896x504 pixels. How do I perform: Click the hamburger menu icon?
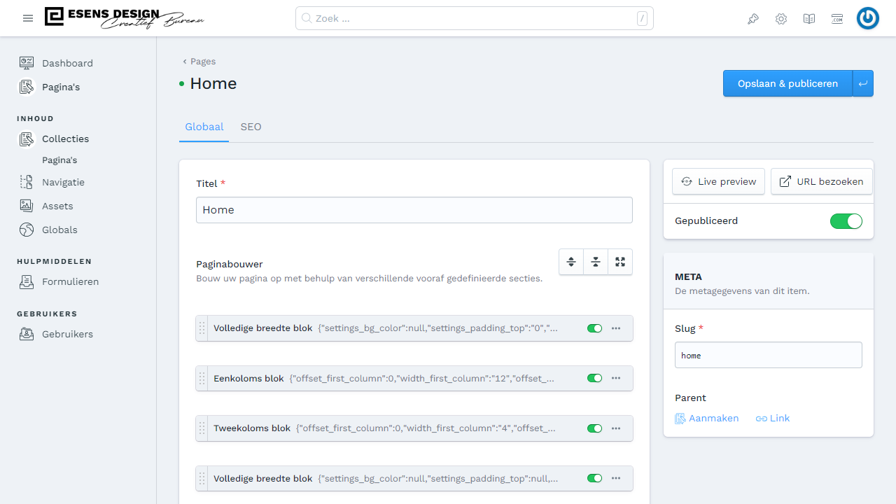(x=28, y=18)
